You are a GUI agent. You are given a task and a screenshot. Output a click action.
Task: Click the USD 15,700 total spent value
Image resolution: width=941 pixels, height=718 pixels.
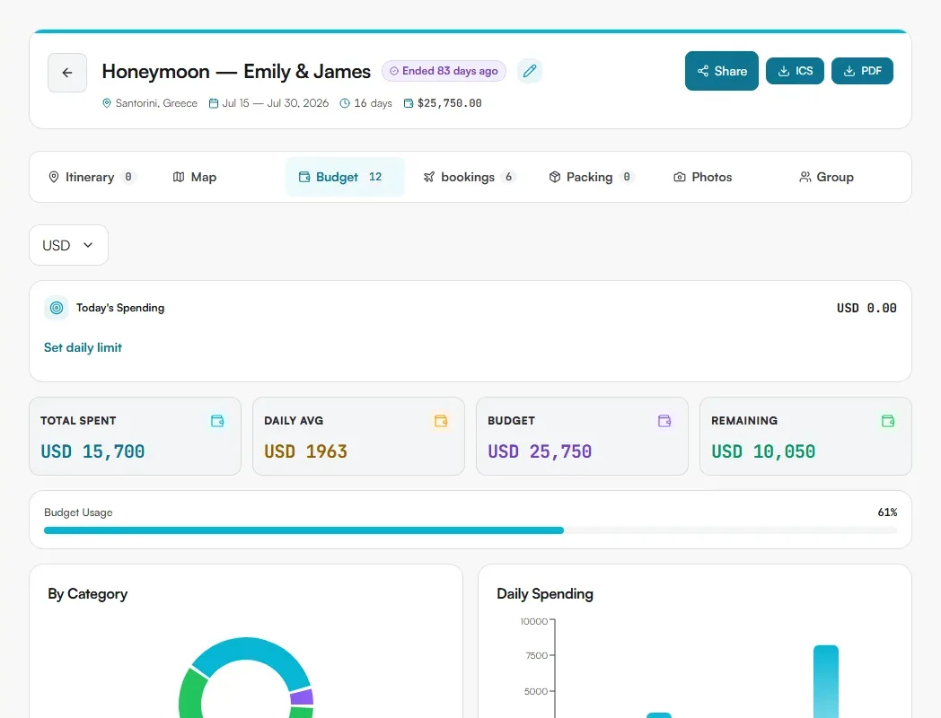(92, 451)
